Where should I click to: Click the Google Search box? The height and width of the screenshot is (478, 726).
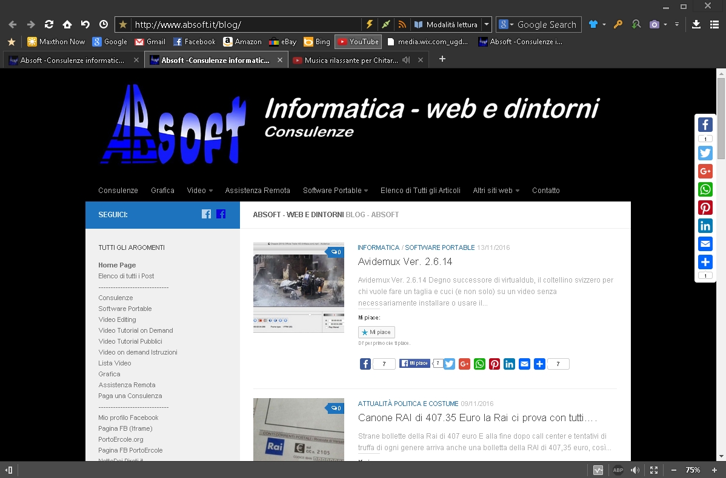click(x=547, y=24)
